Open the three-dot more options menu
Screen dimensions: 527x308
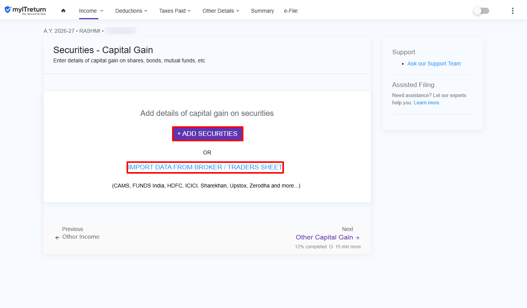pos(512,11)
